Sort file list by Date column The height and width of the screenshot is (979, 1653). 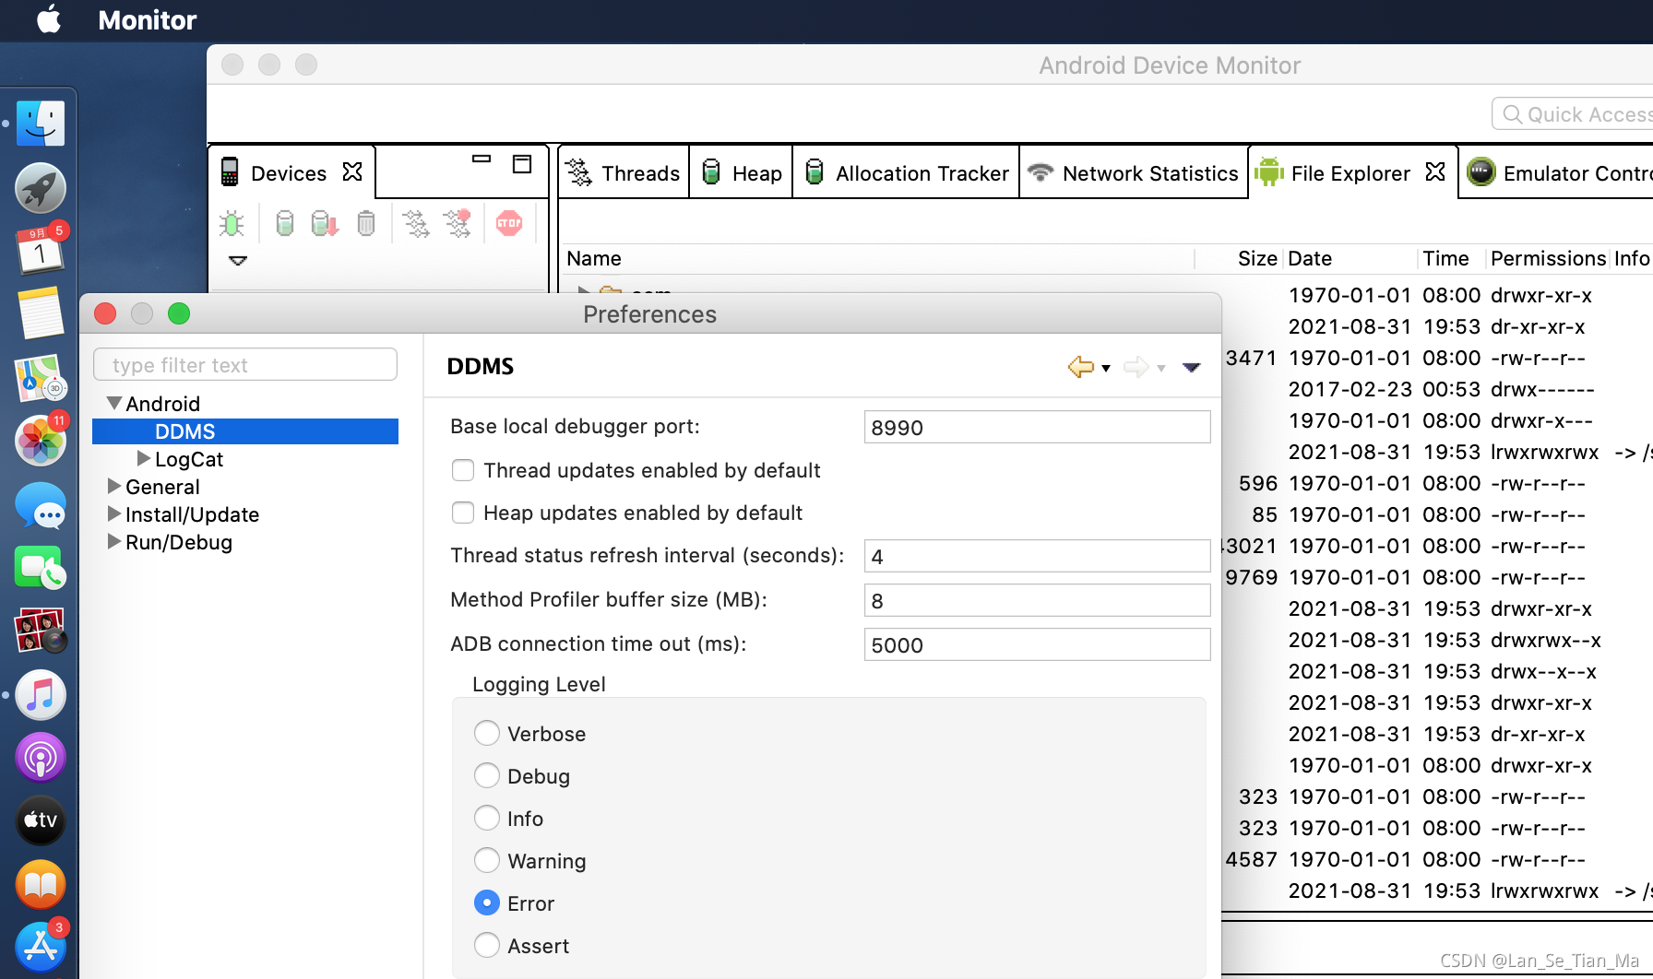point(1350,258)
